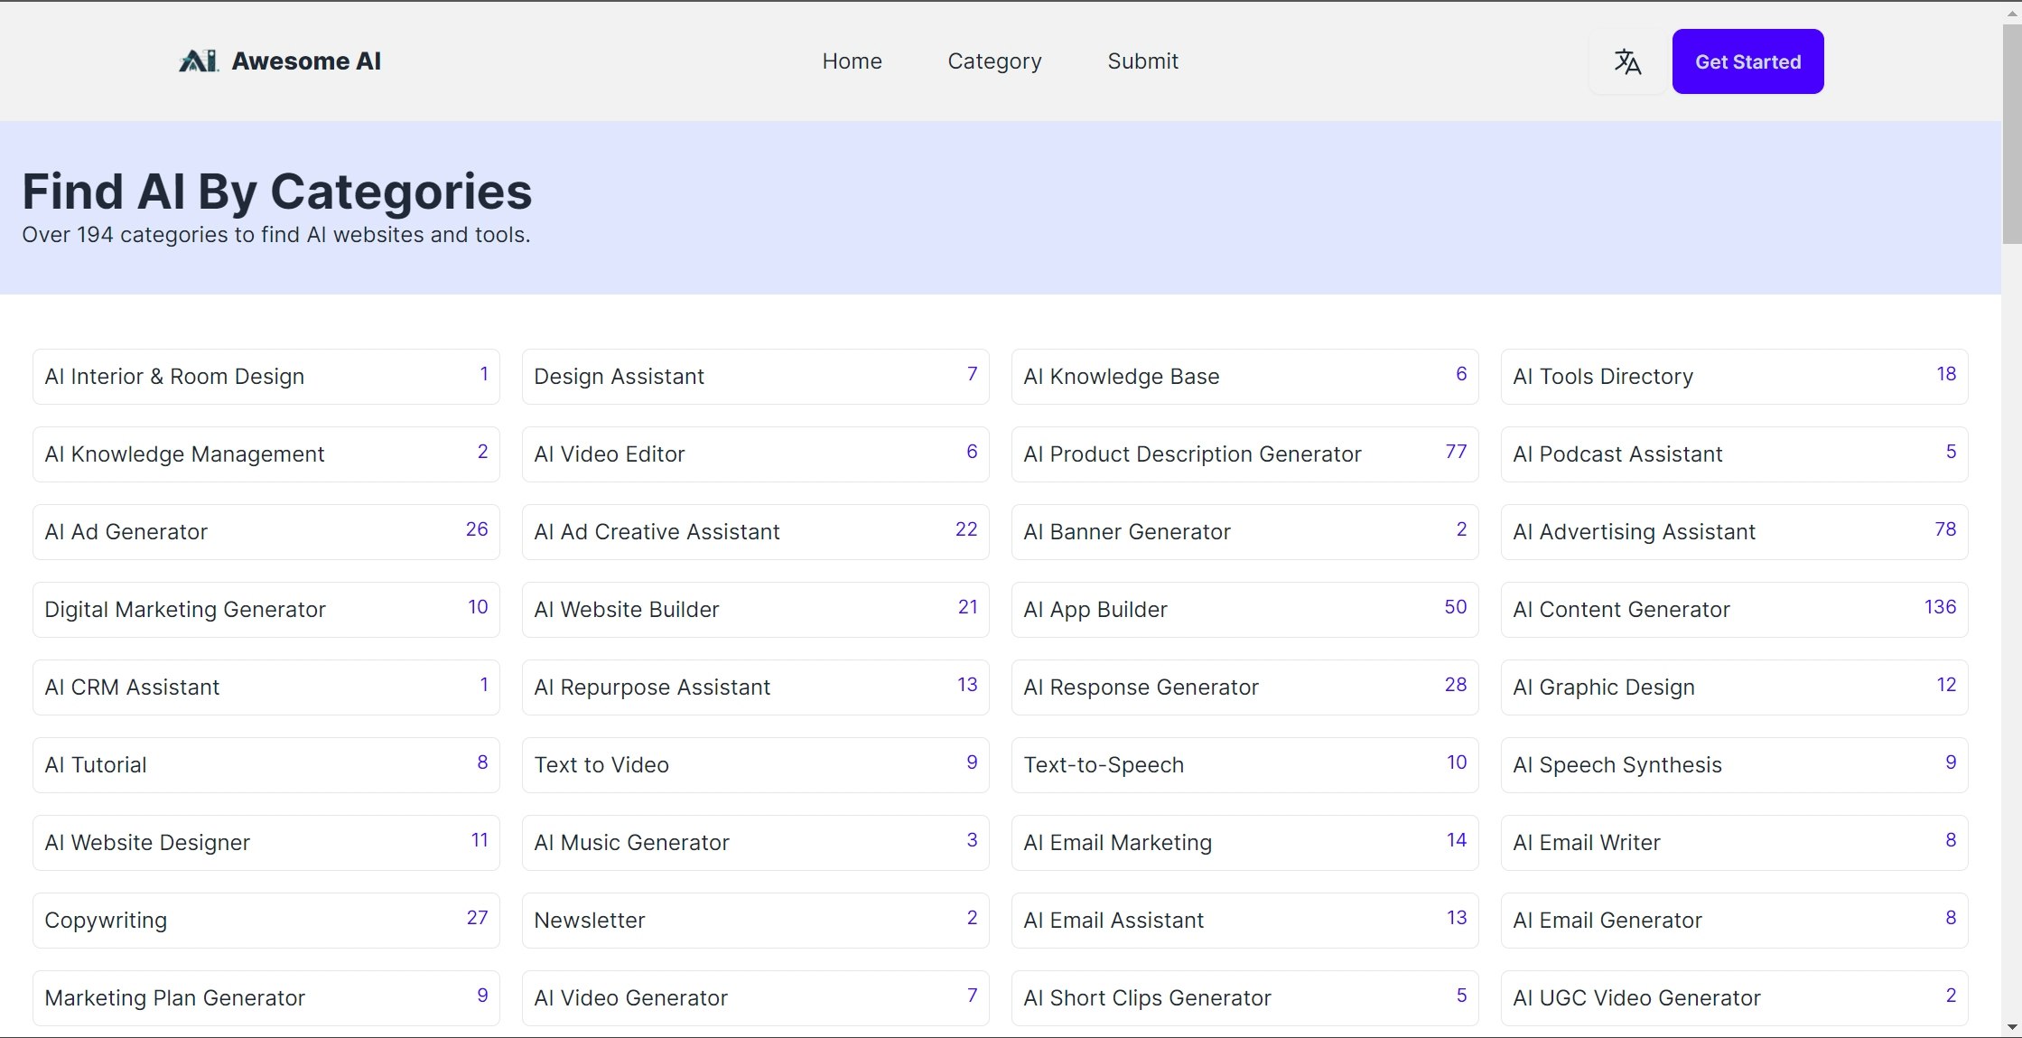The height and width of the screenshot is (1038, 2022).
Task: Open the AI App Builder category
Action: [x=1244, y=610]
